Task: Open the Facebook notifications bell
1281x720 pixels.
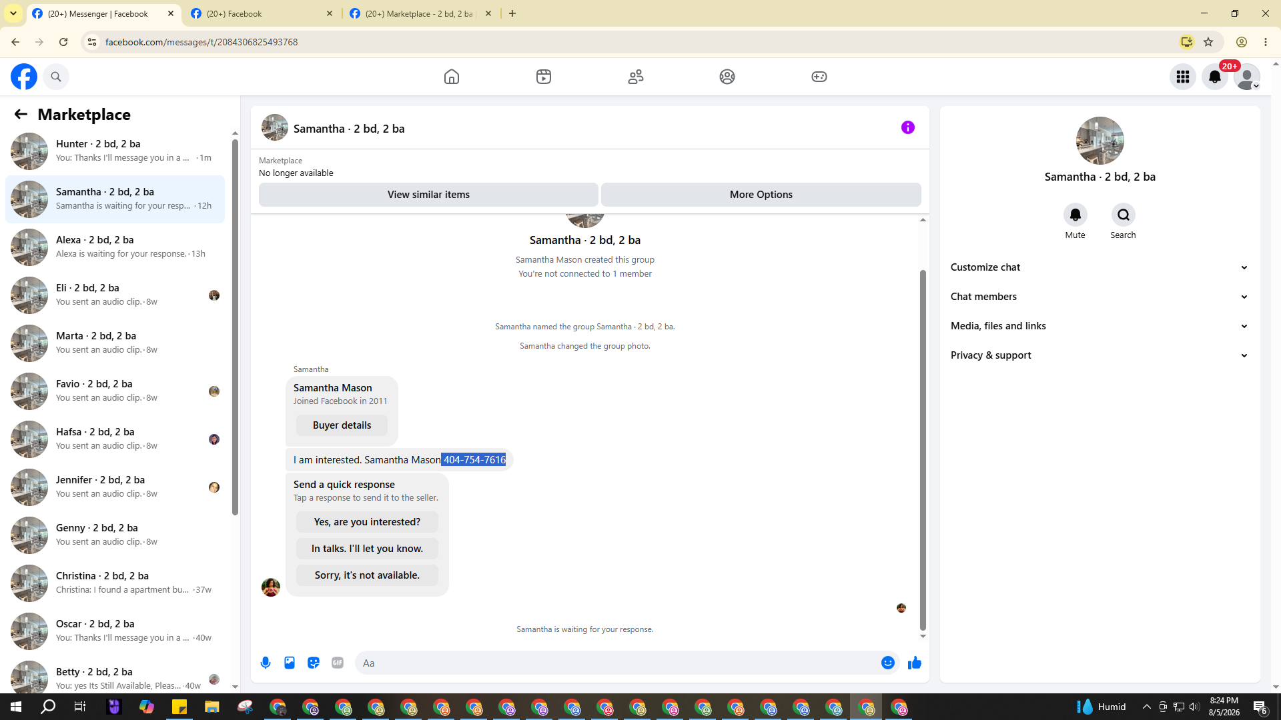Action: (1215, 77)
